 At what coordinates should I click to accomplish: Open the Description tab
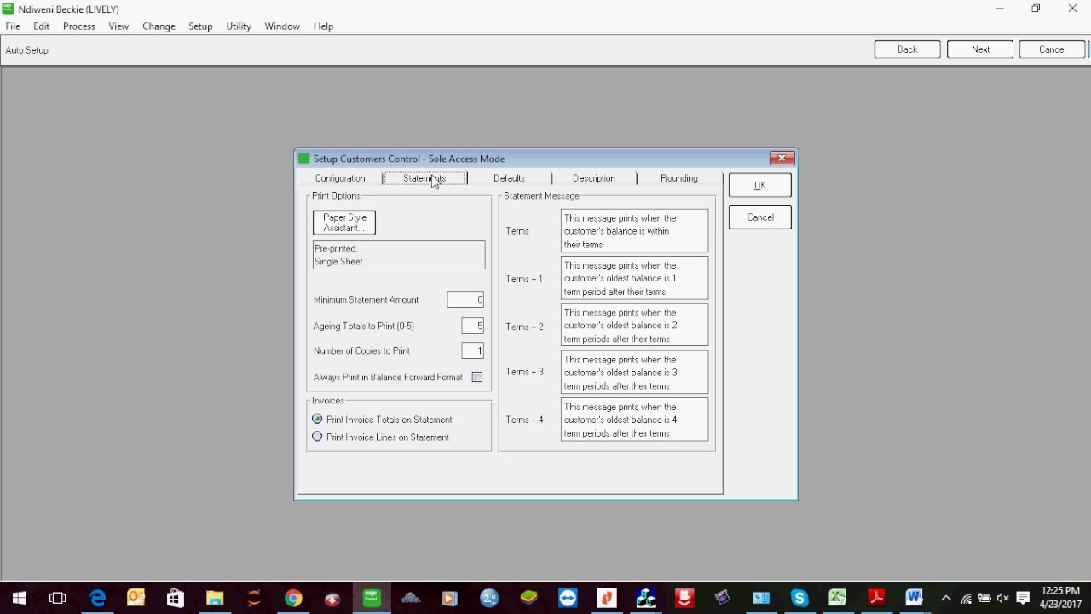tap(594, 178)
